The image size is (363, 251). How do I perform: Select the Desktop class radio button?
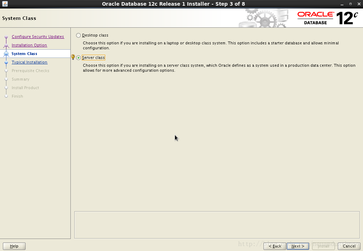[79, 36]
